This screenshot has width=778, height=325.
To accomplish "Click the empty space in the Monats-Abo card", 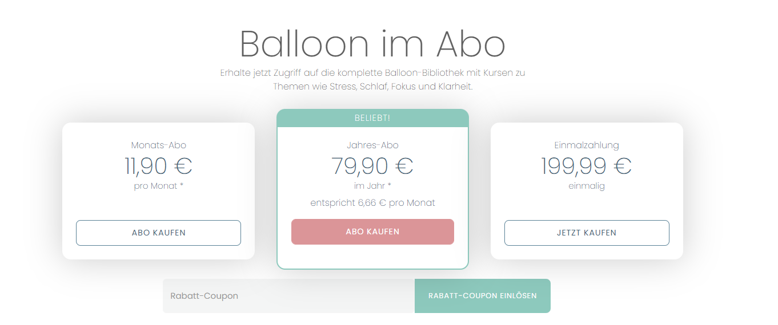I will [x=159, y=206].
